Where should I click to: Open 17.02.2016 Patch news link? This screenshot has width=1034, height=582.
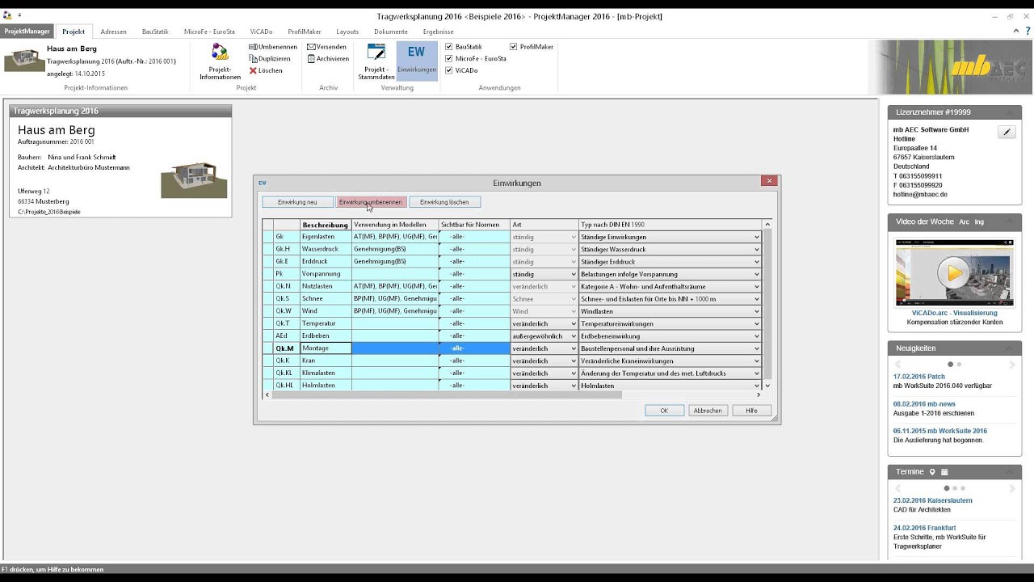918,377
